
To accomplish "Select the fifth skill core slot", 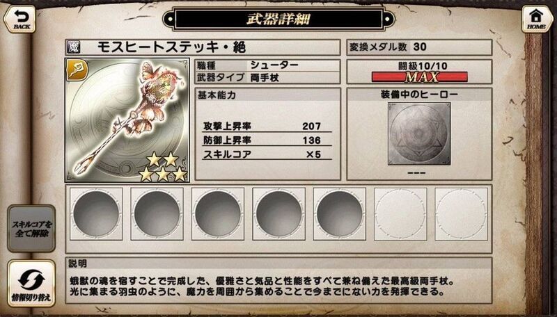I will coord(340,214).
